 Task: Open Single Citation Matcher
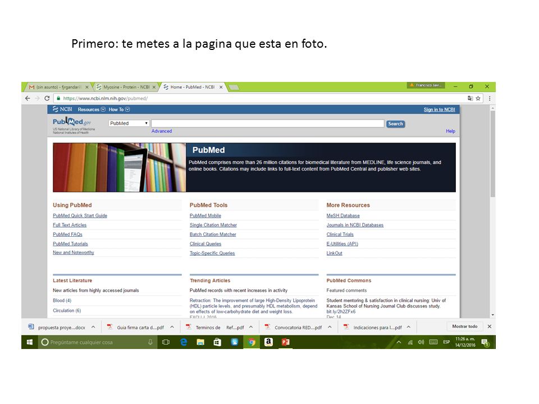[213, 225]
